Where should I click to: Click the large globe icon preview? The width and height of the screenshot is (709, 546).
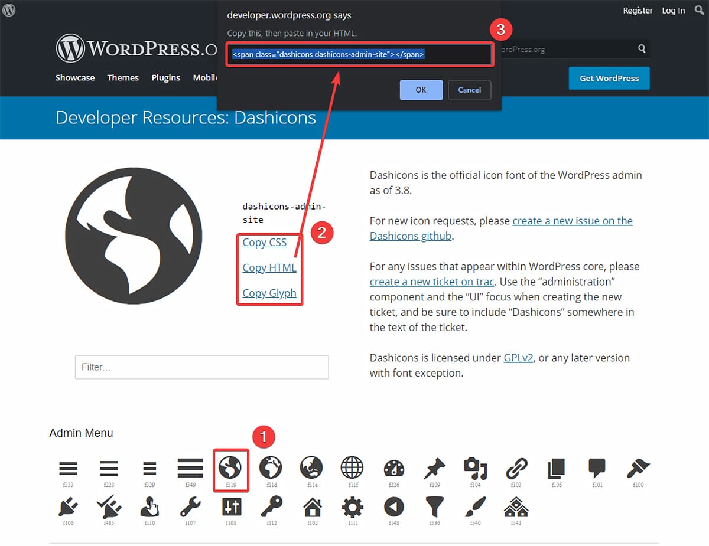(x=134, y=237)
